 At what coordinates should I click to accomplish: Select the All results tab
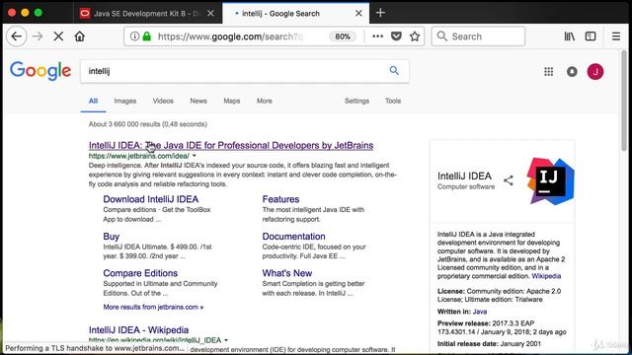(93, 101)
